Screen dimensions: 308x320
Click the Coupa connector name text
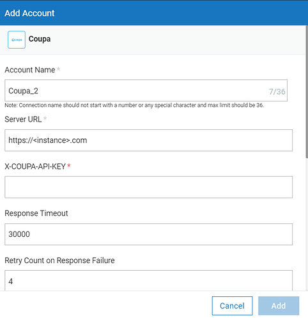pos(40,39)
